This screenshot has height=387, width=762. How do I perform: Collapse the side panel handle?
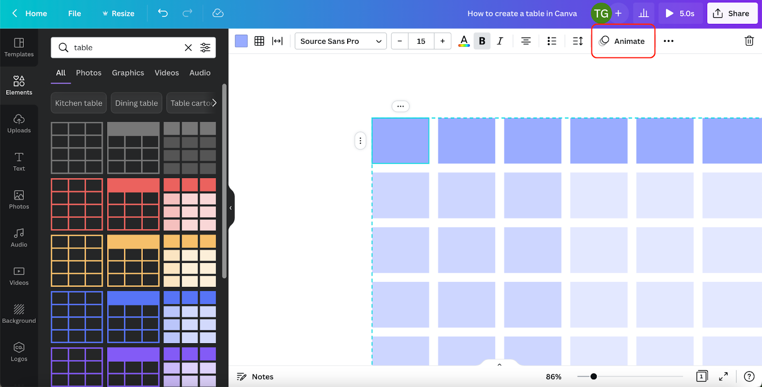[x=231, y=208]
